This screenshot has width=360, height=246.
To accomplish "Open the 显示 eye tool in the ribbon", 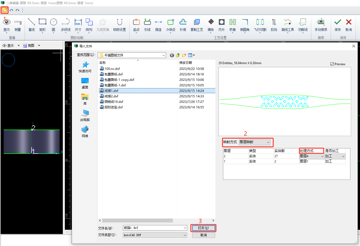I will tap(7, 25).
